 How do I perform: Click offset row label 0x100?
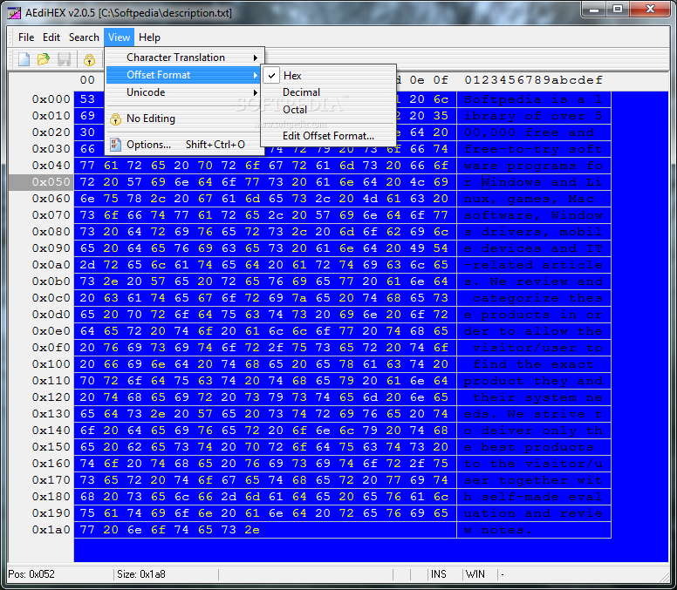(51, 364)
